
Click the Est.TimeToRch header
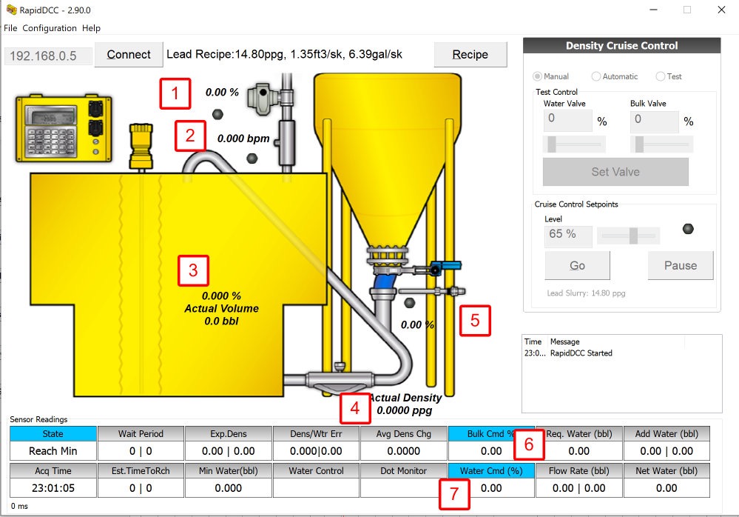click(x=141, y=470)
